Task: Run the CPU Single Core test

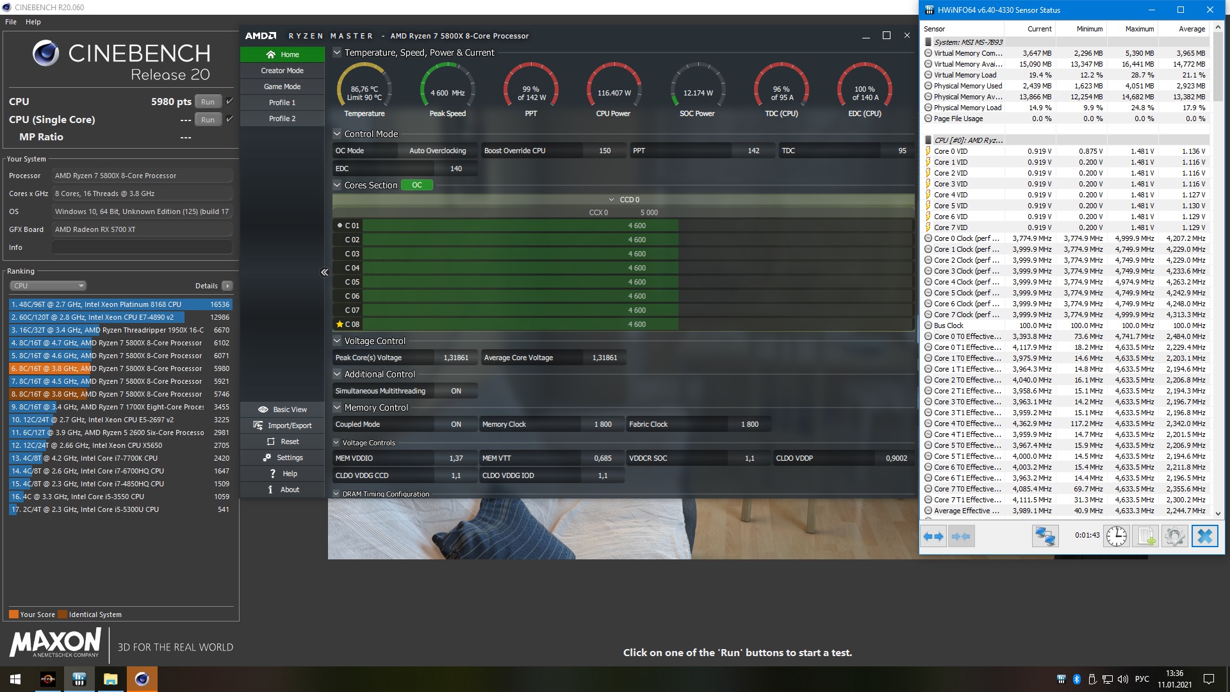Action: tap(208, 120)
